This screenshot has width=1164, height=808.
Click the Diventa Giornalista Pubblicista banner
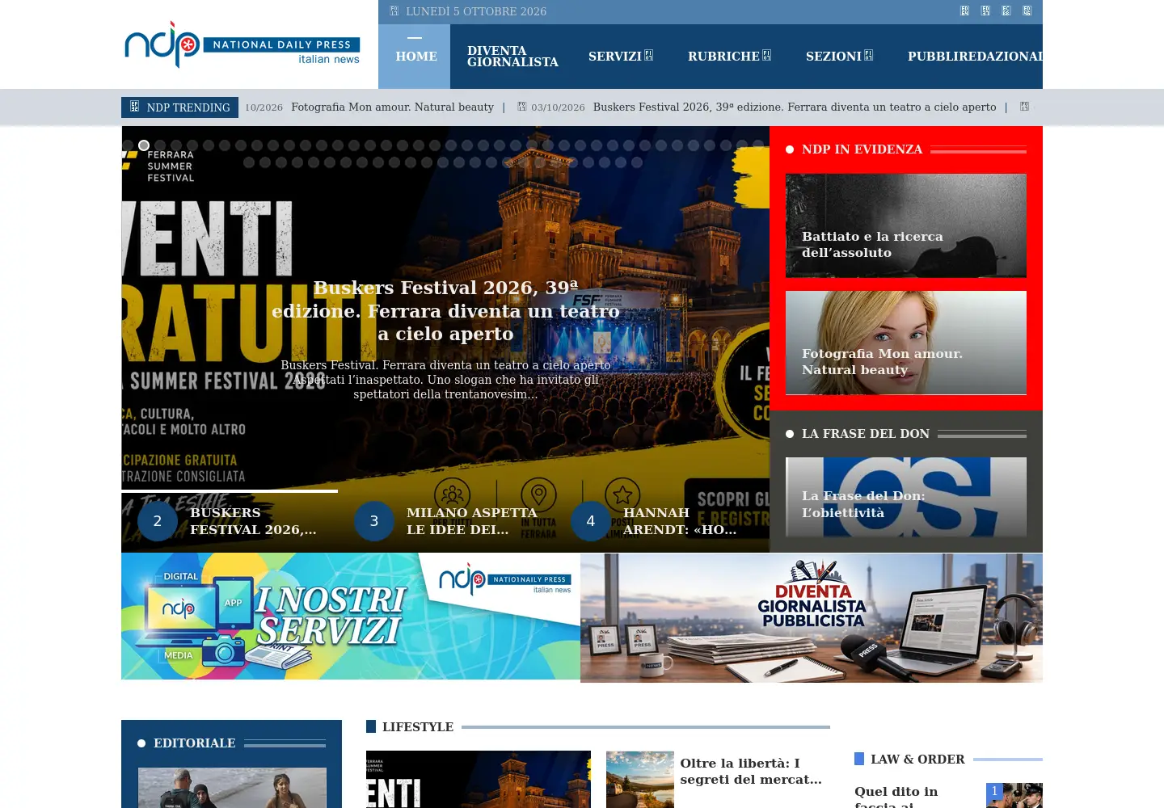[x=812, y=618]
